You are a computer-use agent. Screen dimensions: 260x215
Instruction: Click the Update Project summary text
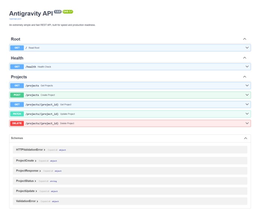67,114
